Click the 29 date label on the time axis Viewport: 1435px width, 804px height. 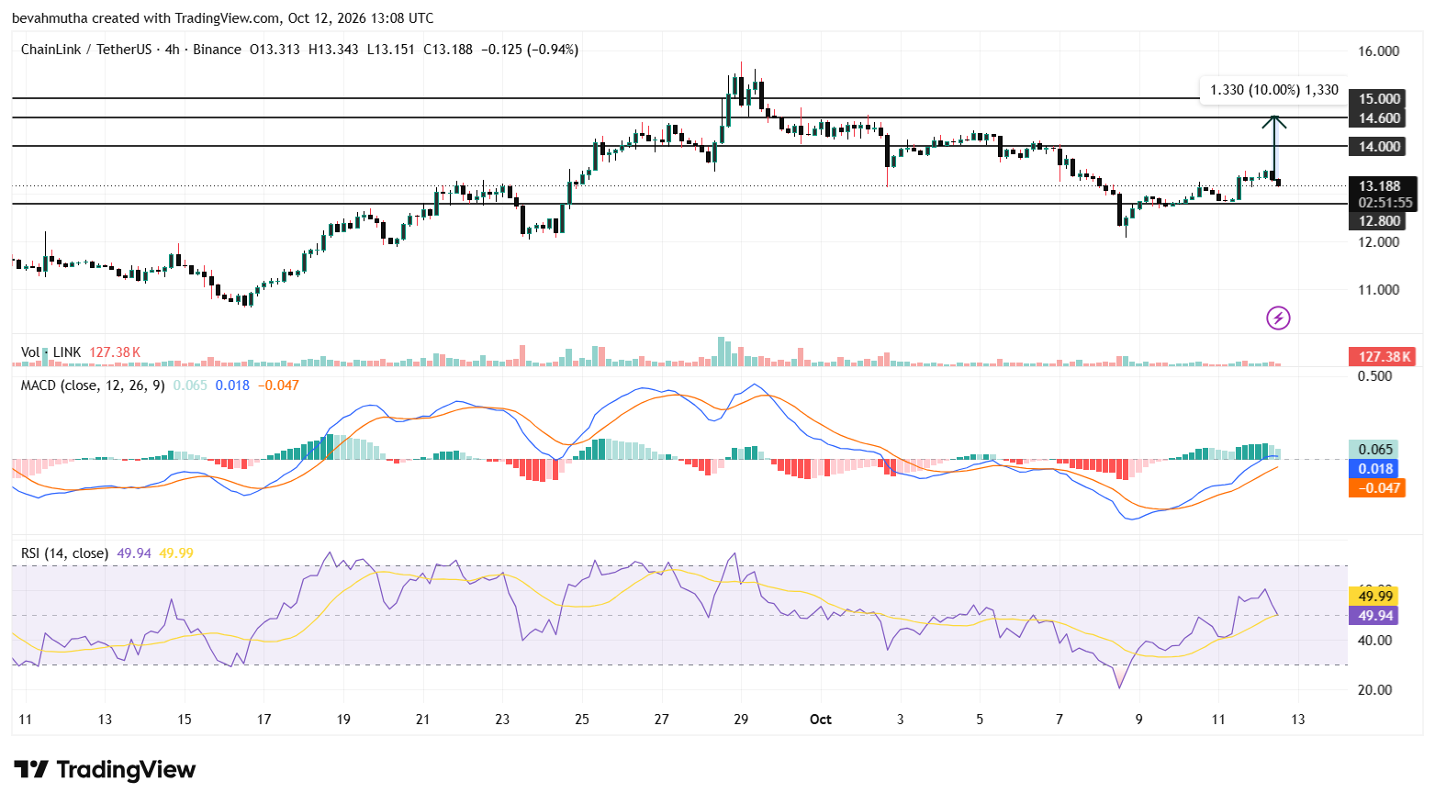click(741, 720)
